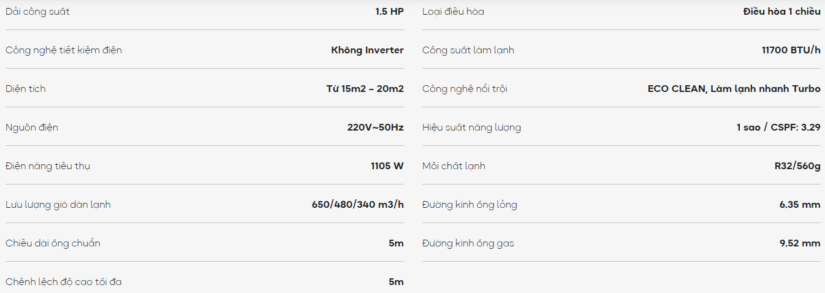This screenshot has height=293, width=825.
Task: Click the "Dải công suất" label
Action: 37,12
